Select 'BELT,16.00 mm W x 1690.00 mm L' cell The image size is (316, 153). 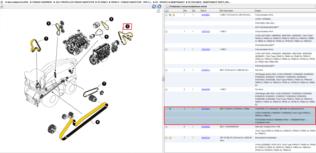pos(234,70)
